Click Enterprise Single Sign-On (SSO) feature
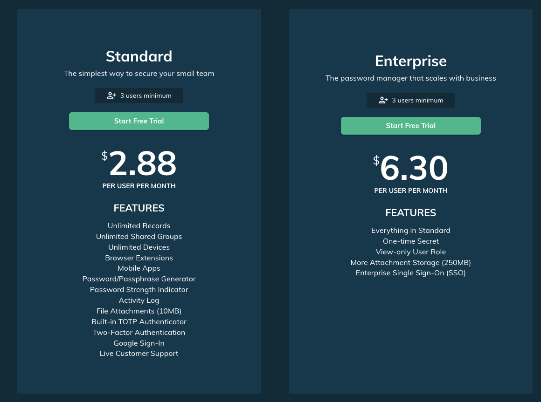Image resolution: width=541 pixels, height=402 pixels. click(x=410, y=273)
